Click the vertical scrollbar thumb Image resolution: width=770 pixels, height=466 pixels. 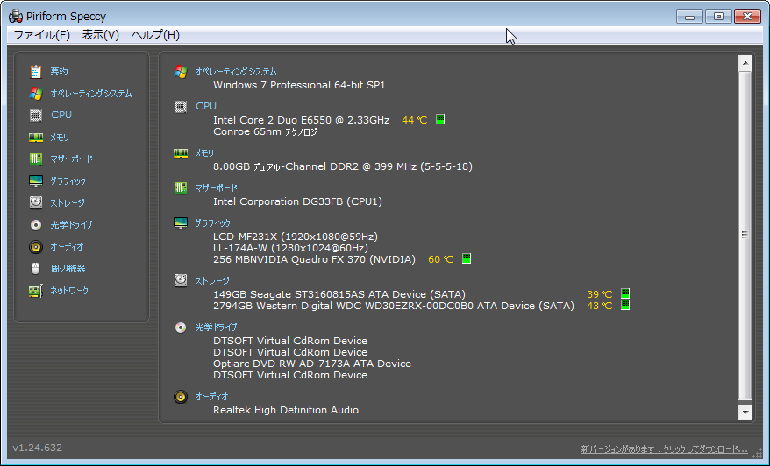[x=745, y=235]
